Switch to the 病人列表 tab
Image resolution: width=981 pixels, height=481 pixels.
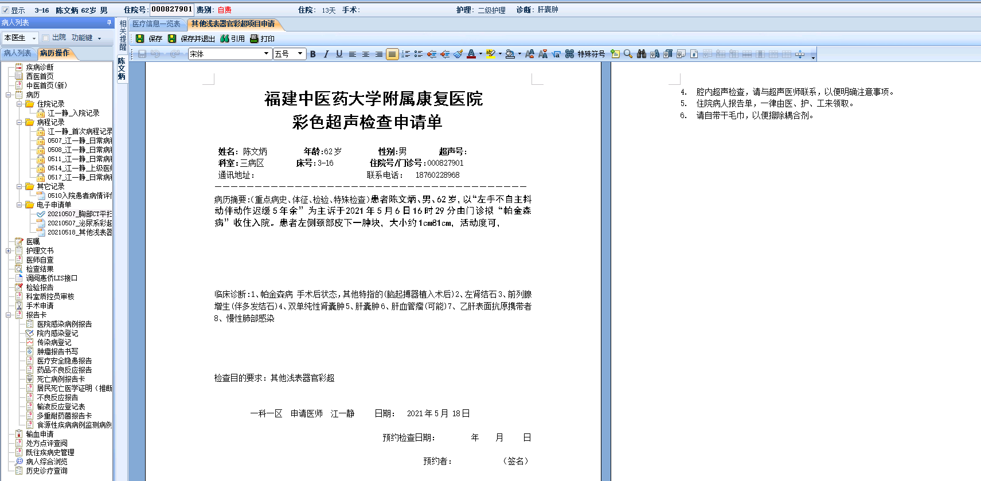tap(17, 53)
